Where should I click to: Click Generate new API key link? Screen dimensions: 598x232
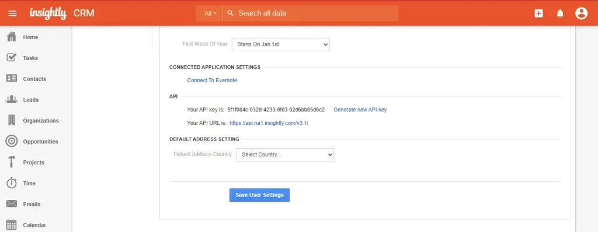point(360,110)
